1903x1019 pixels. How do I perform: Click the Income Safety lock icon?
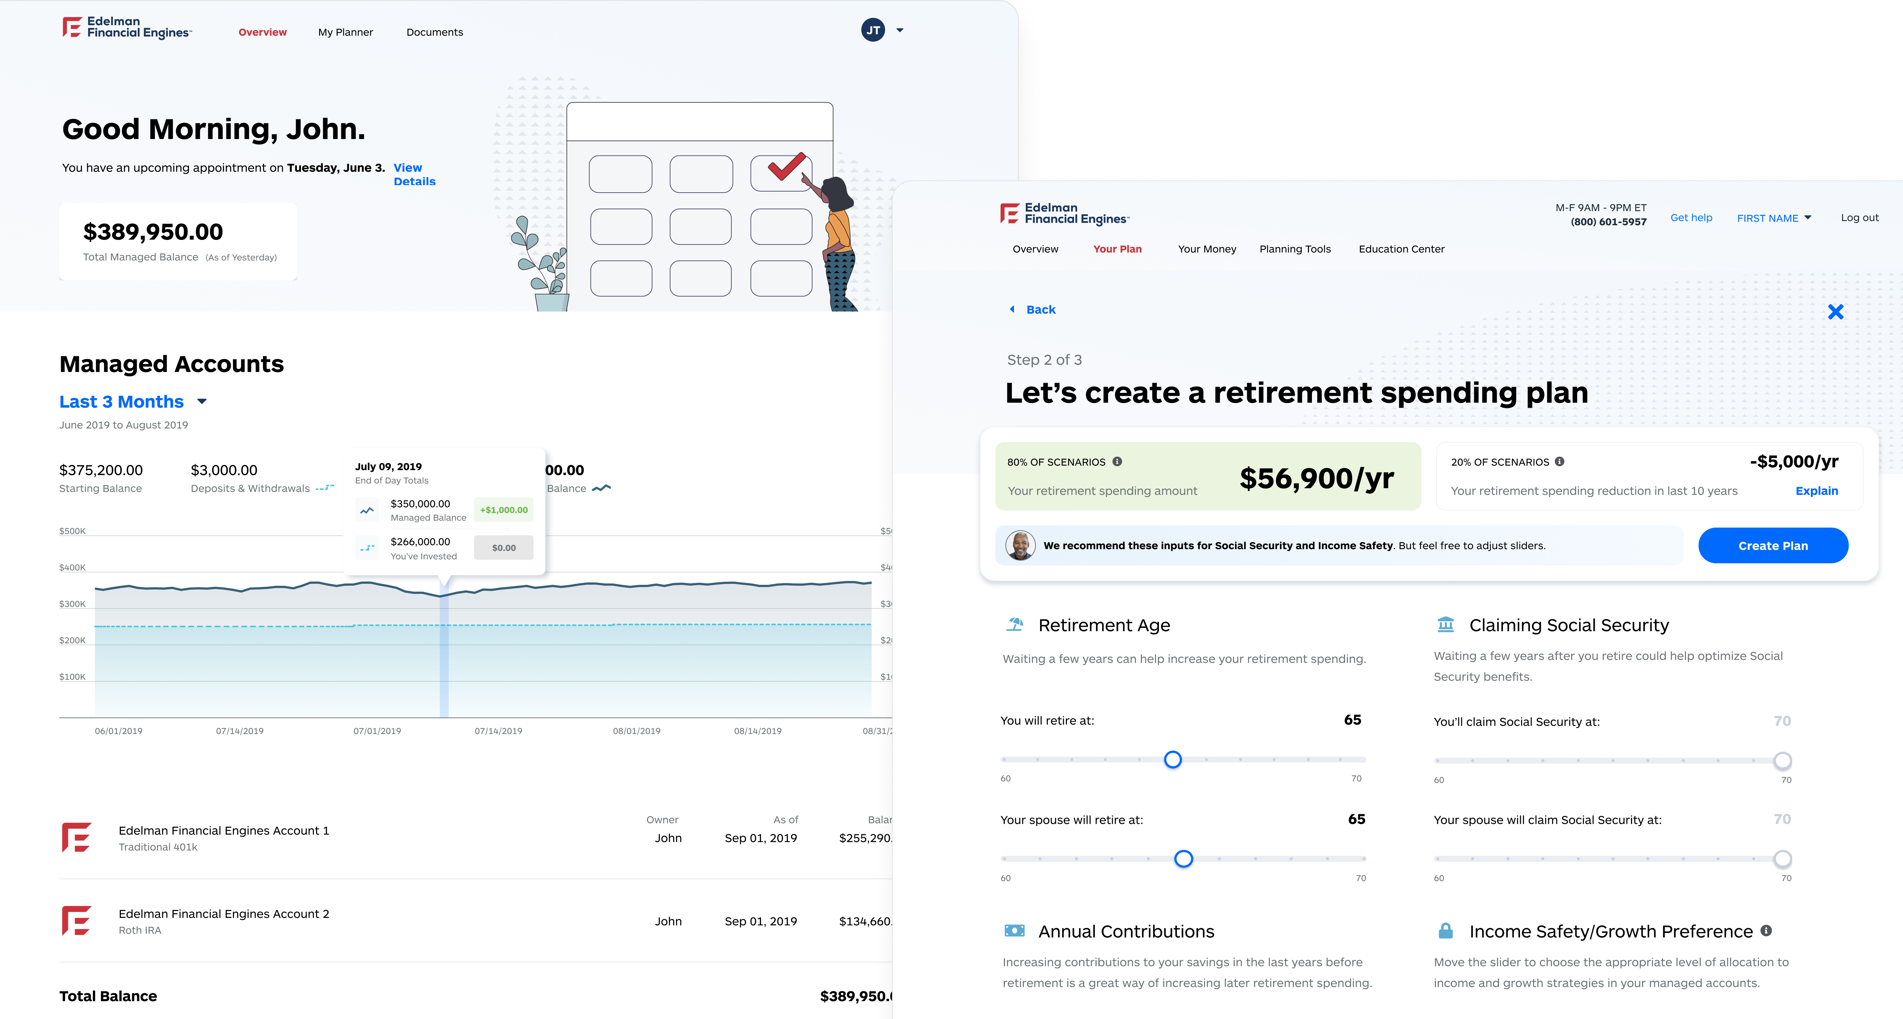[1446, 930]
